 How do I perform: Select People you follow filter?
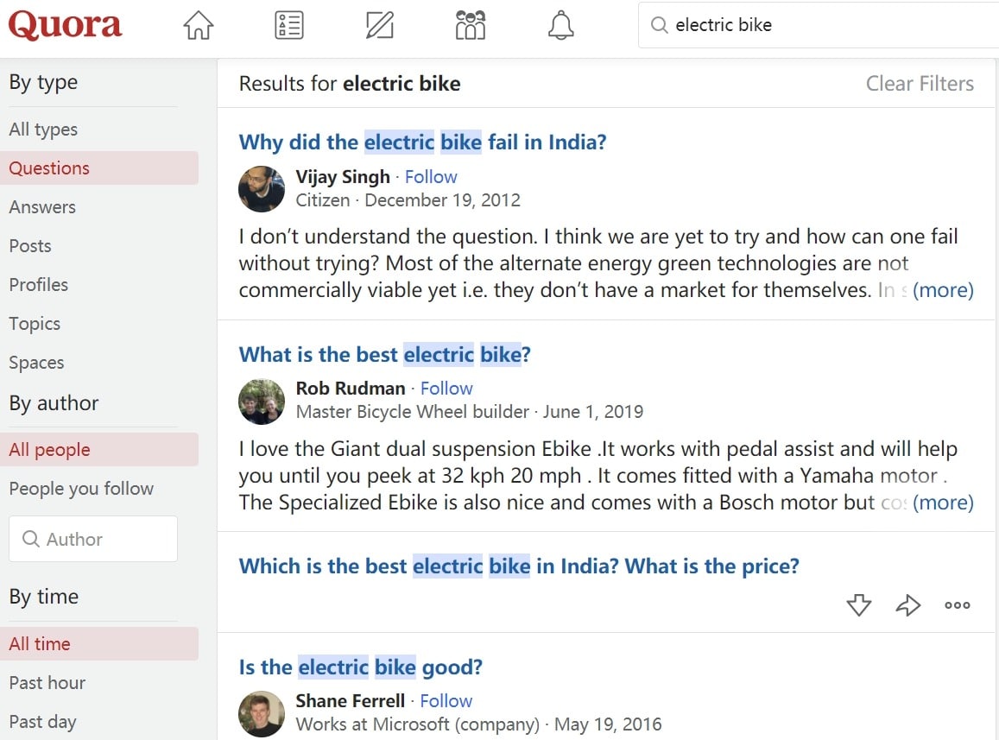(x=81, y=489)
